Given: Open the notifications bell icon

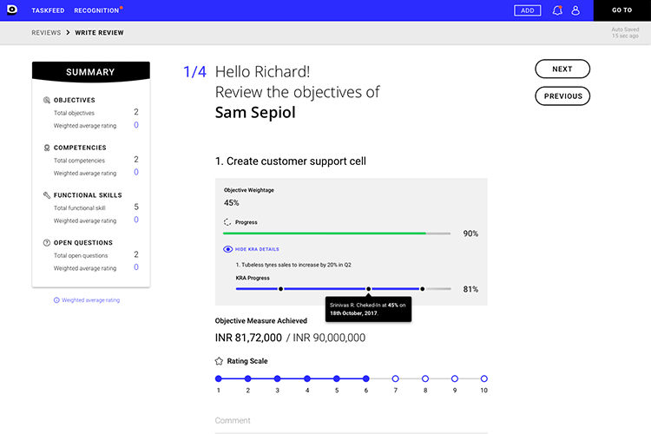Looking at the screenshot, I should pyautogui.click(x=557, y=10).
